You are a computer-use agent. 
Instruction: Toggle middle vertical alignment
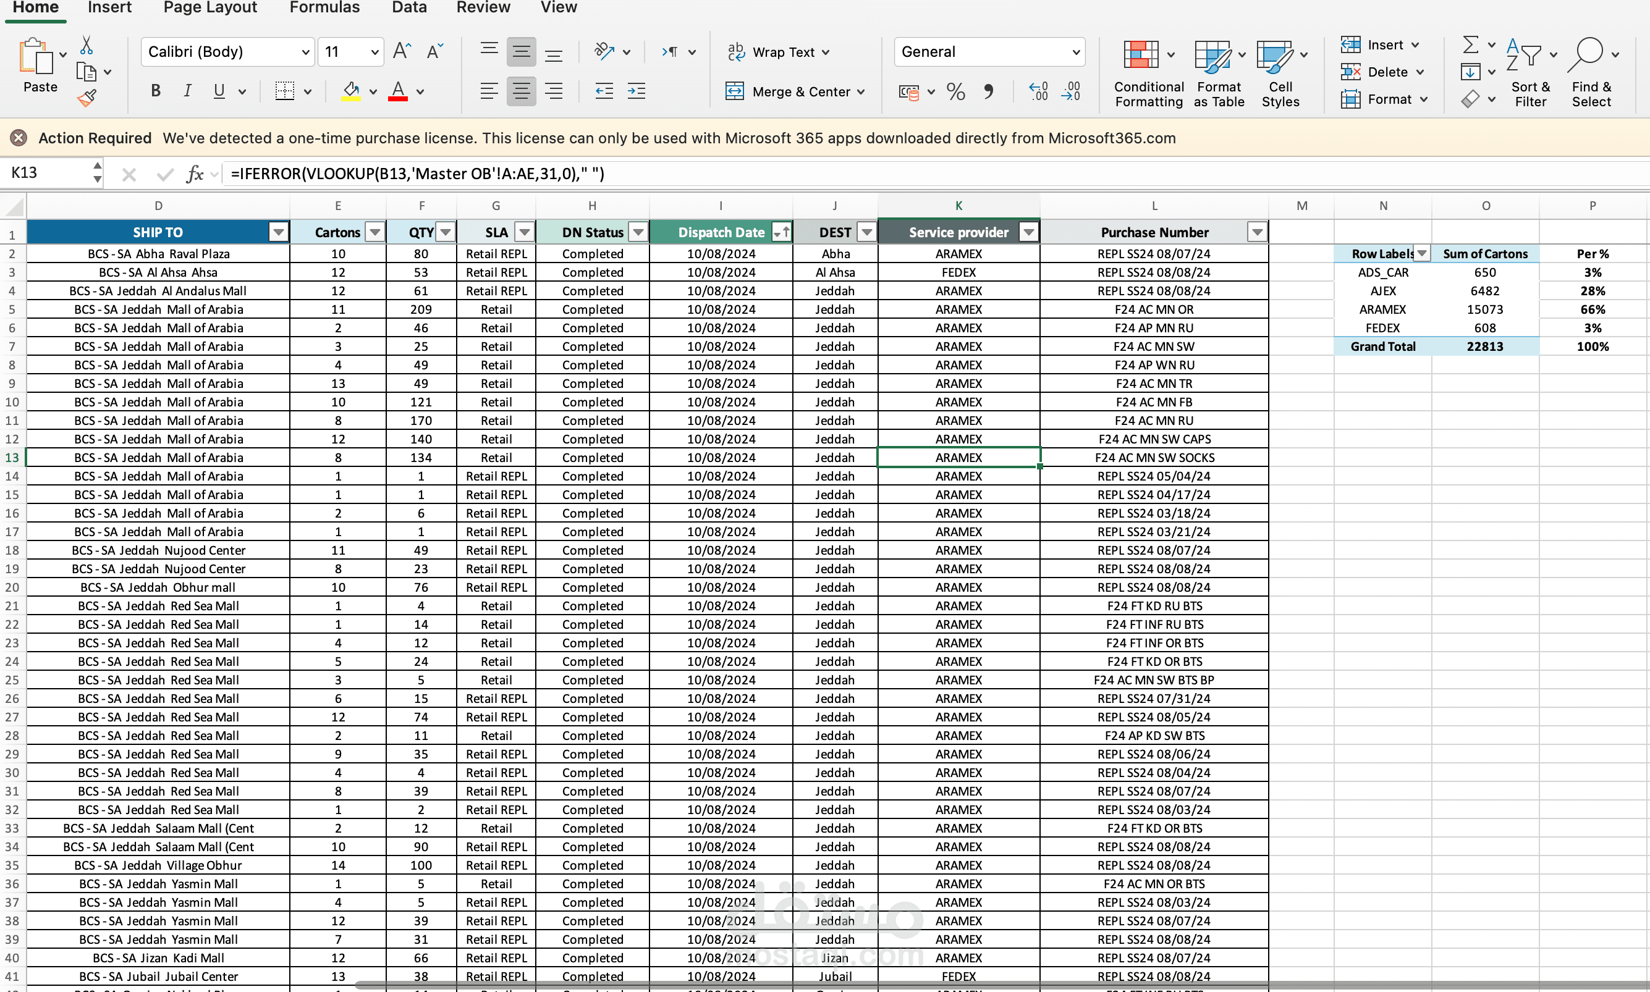coord(521,51)
